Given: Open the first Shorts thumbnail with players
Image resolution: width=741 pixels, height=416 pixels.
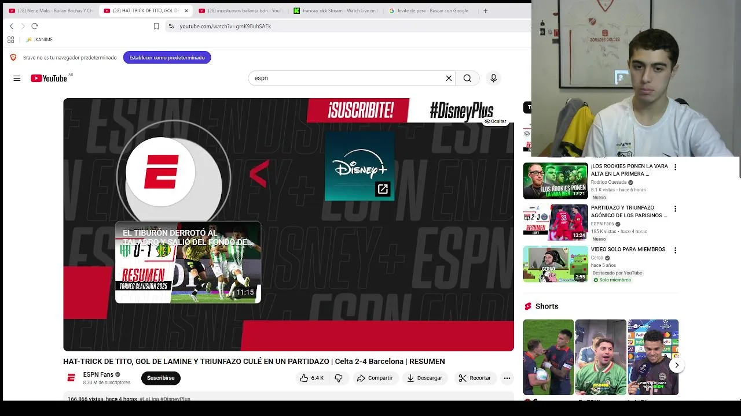Looking at the screenshot, I should (548, 357).
